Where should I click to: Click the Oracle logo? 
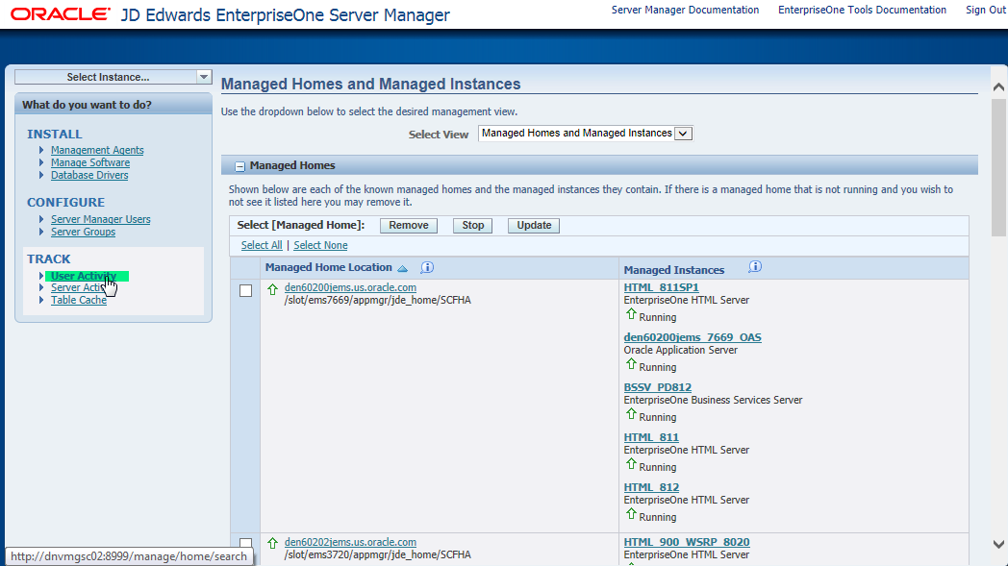click(x=61, y=14)
